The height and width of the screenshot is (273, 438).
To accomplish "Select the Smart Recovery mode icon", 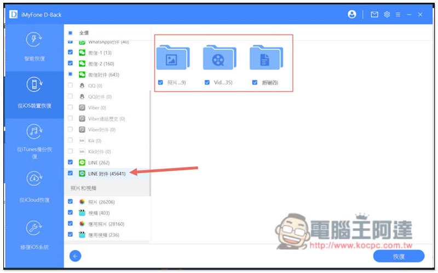I will (34, 39).
